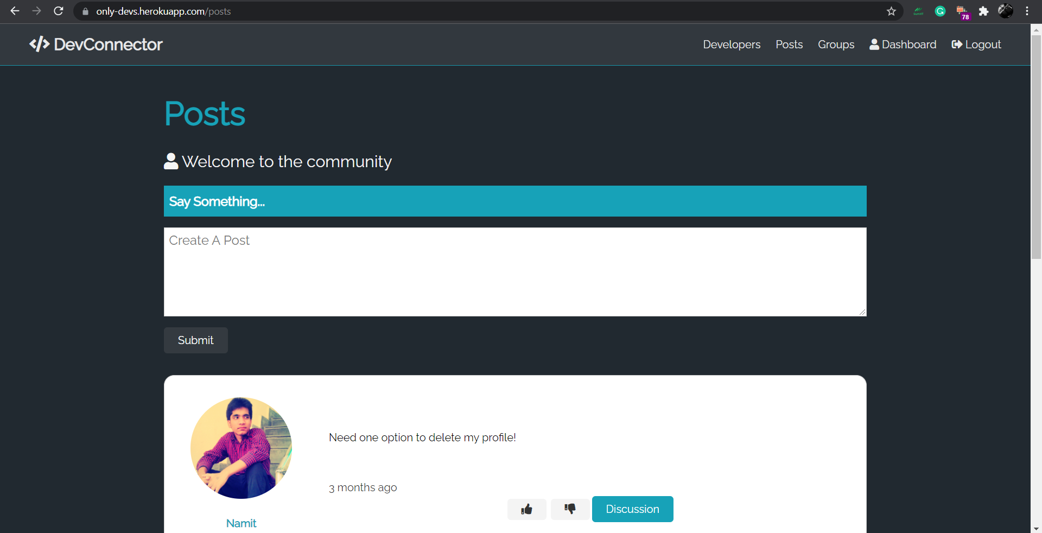Image resolution: width=1042 pixels, height=533 pixels.
Task: Click the green extension icon beside Grammarly
Action: 918,11
